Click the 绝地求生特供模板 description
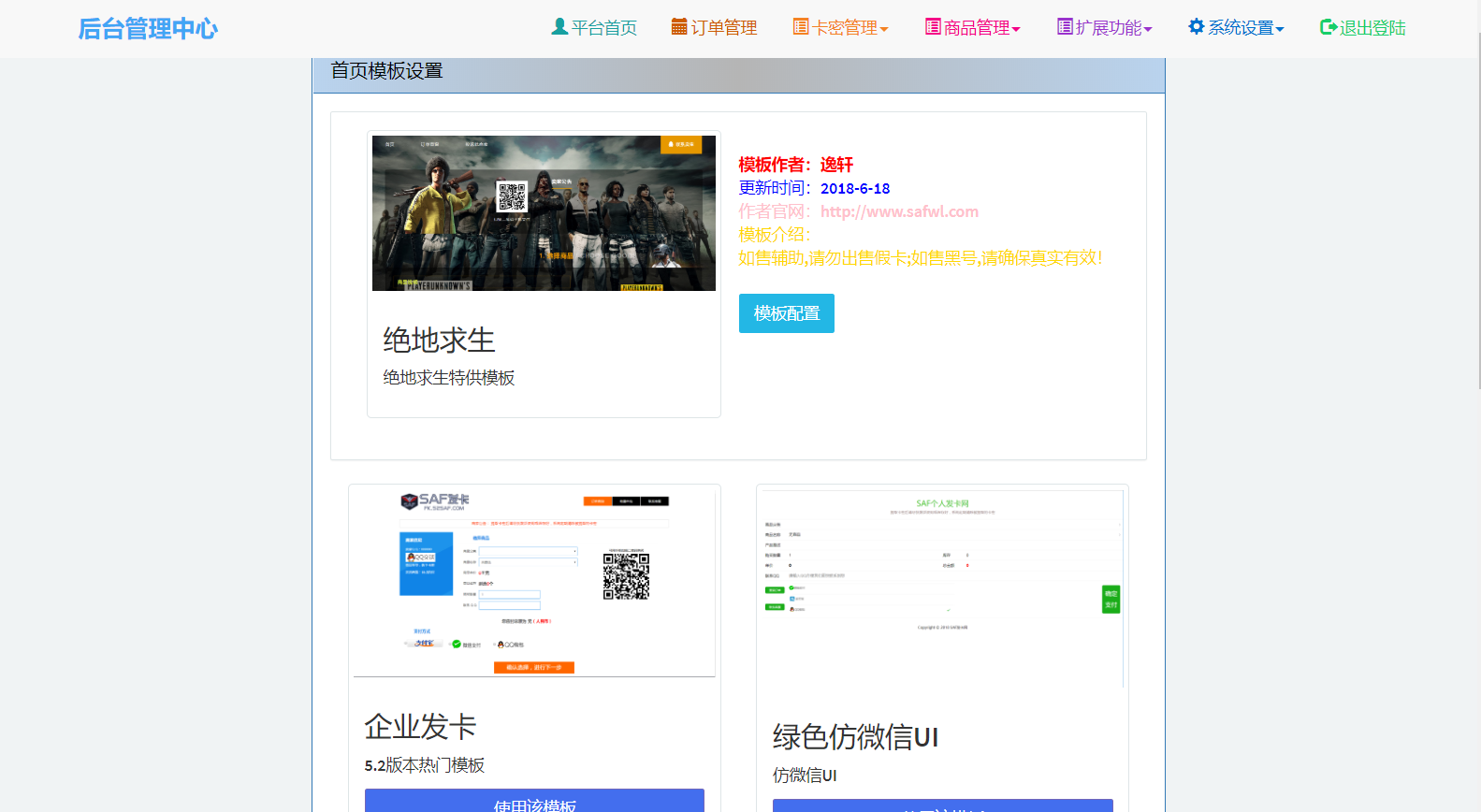This screenshot has width=1481, height=812. point(449,378)
